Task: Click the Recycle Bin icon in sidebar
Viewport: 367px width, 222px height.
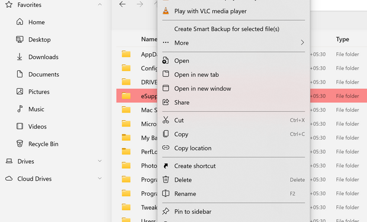Action: coord(20,143)
